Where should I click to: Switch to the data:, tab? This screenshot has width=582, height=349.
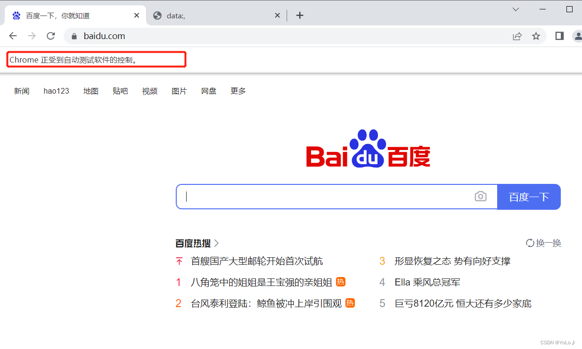(217, 16)
